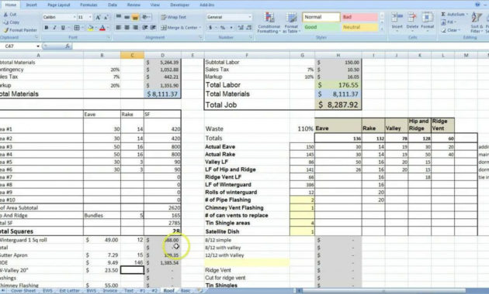This screenshot has height=294, width=489.
Task: Apply the Neutral cell style
Action: [359, 27]
